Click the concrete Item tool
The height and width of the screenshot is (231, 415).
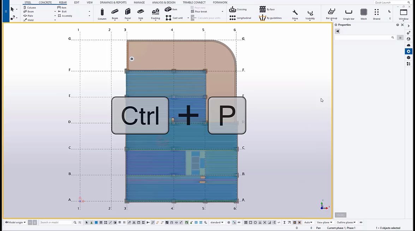click(x=171, y=9)
